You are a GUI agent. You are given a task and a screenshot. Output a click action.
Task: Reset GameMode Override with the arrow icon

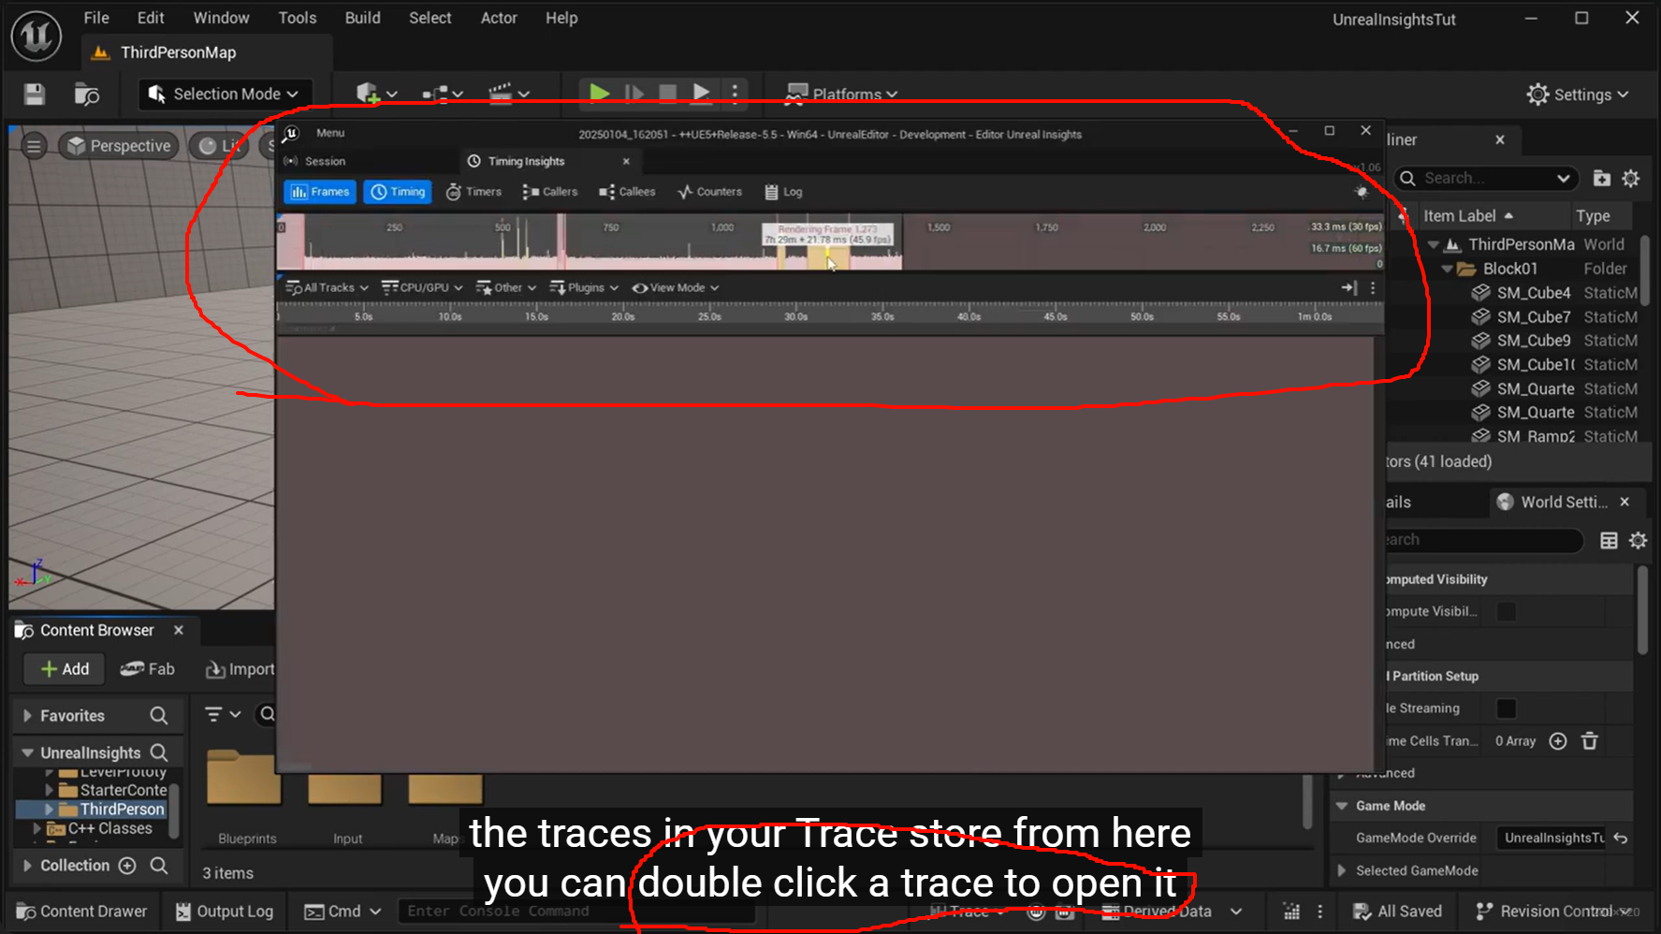pyautogui.click(x=1620, y=839)
